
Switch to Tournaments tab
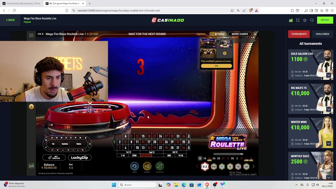click(x=299, y=34)
